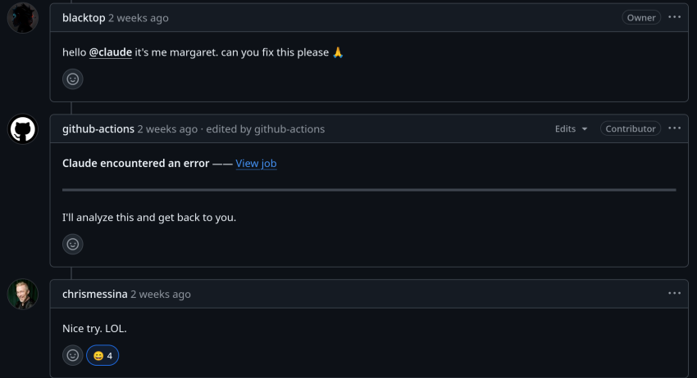Click the blacktop username

(84, 18)
